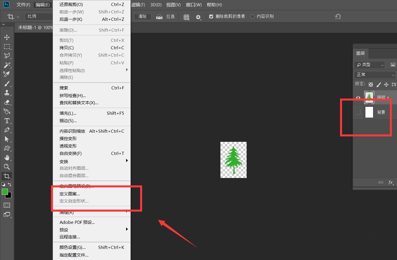This screenshot has height=260, width=397.
Task: Select the Rectangular Marquee tool
Action: tap(7, 46)
